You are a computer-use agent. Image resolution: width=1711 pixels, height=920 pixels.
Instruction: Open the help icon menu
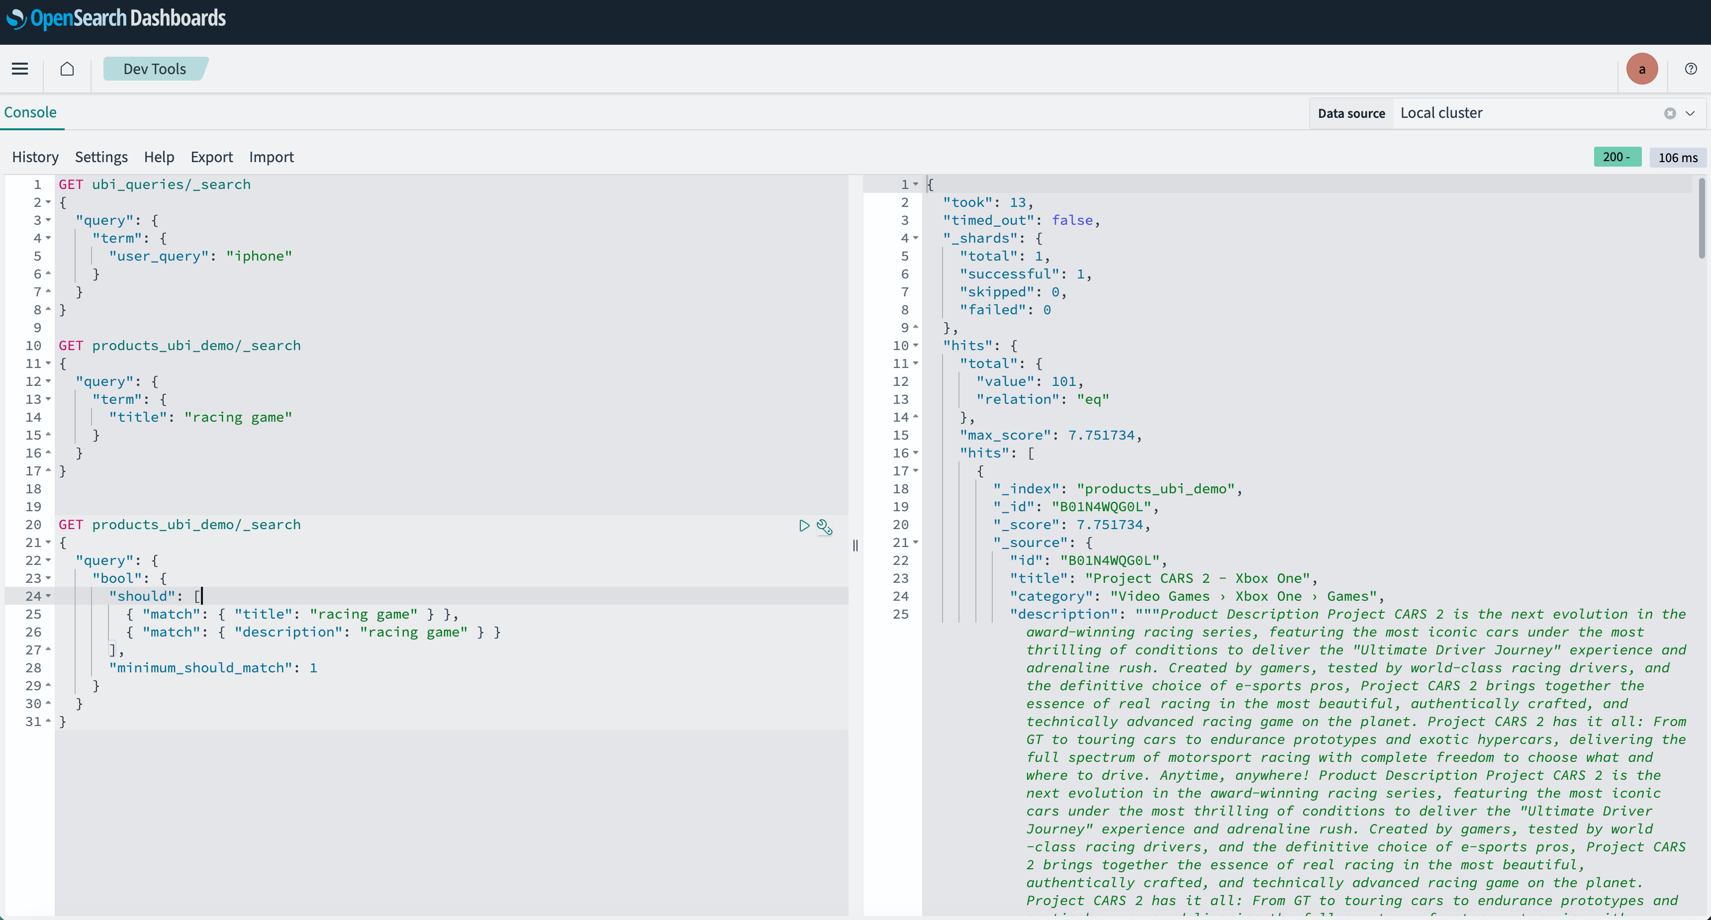tap(1691, 69)
